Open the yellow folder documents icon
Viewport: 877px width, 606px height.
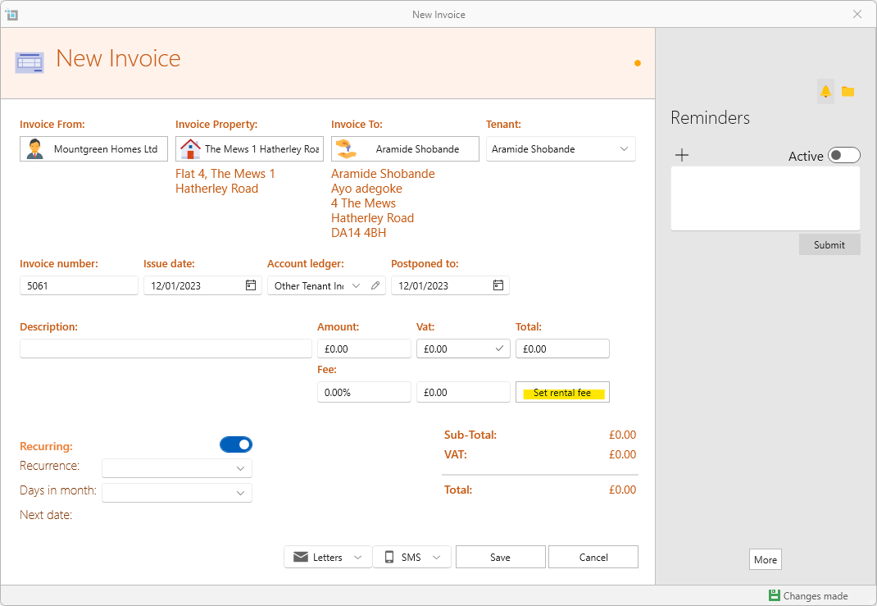click(x=848, y=91)
